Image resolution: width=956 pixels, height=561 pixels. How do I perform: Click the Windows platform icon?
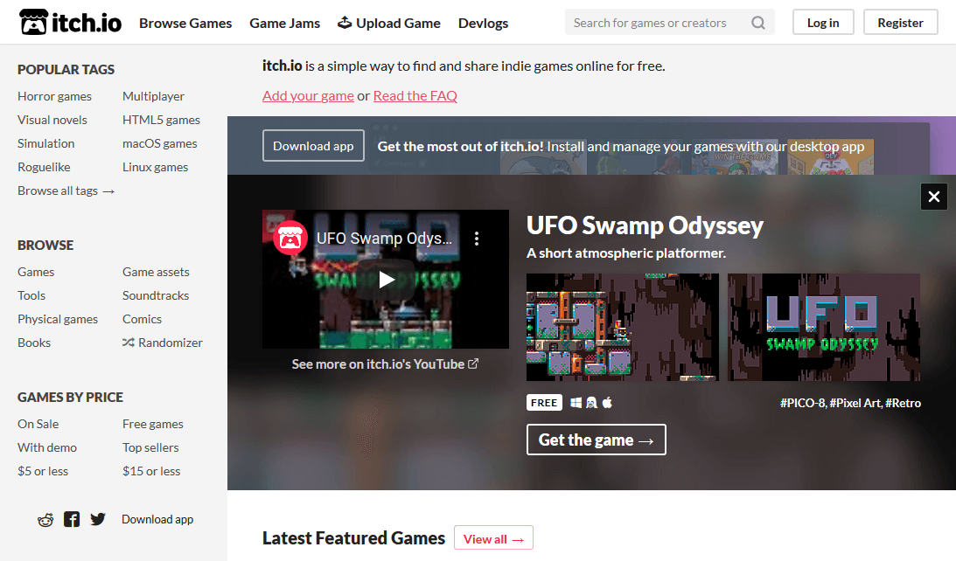click(x=576, y=403)
